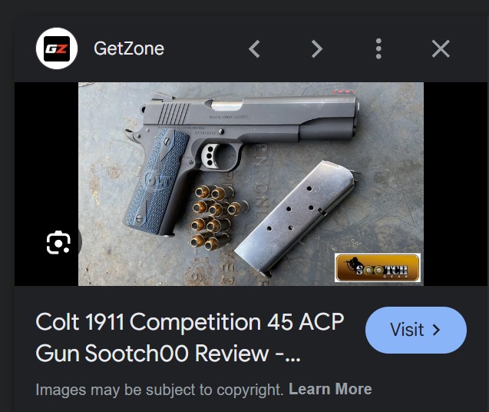This screenshot has width=489, height=412.
Task: Click the Visit button
Action: coord(416,330)
